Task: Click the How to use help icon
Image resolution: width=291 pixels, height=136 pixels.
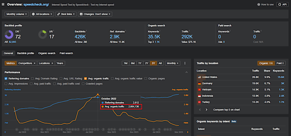Action: click(x=259, y=4)
